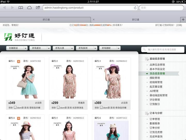
Task: Switch to the second 好订通 tab
Action: pos(135,20)
